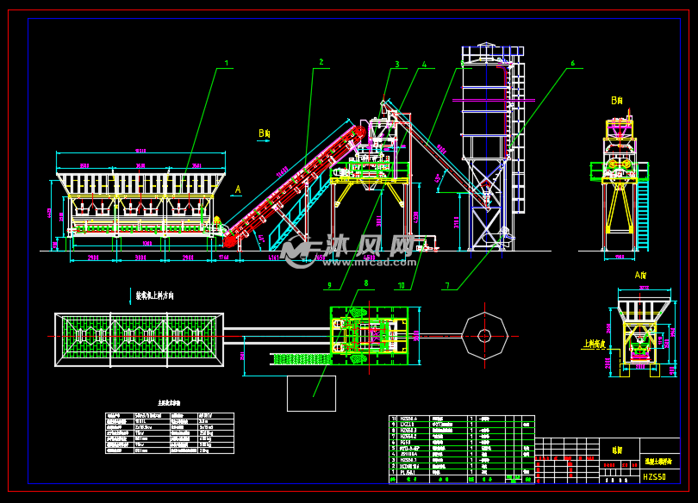Click parts list row 4 JS1000A
This screenshot has height=503, width=698.
(462, 454)
